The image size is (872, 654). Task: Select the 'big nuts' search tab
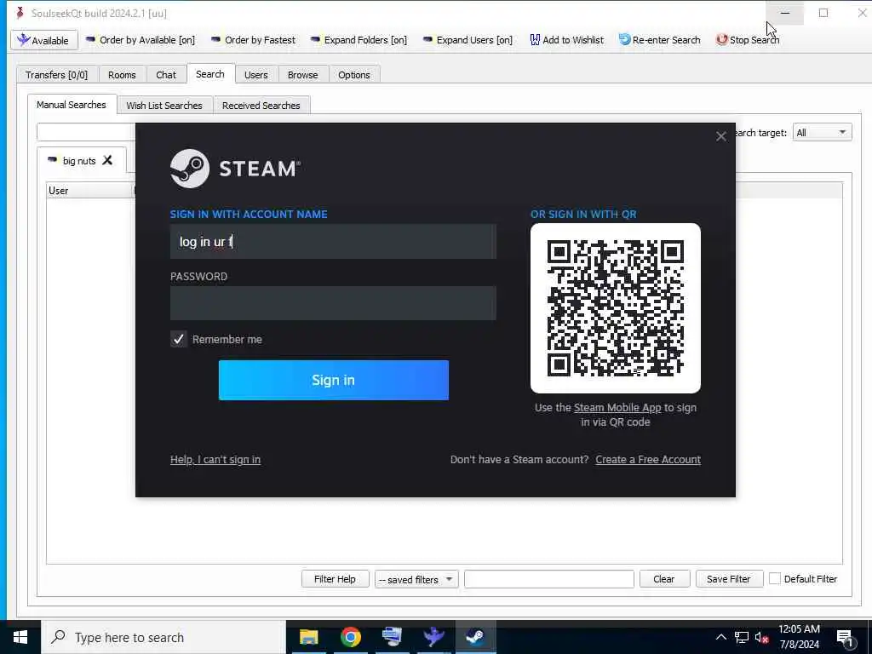click(79, 161)
